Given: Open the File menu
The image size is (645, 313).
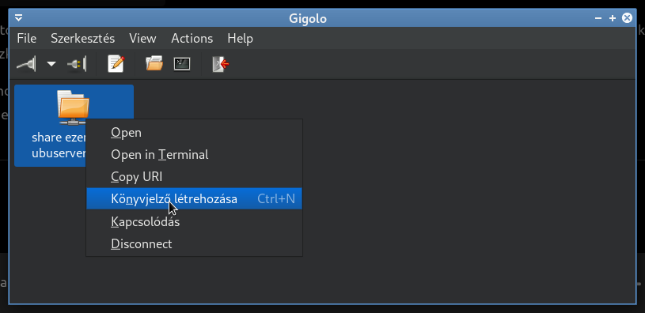Looking at the screenshot, I should (27, 39).
